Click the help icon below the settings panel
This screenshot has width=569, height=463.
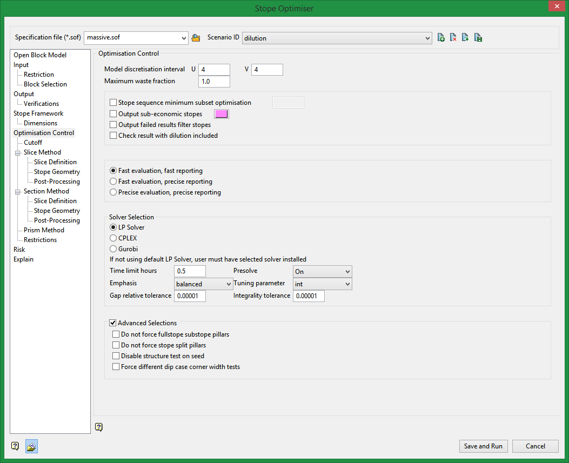(x=98, y=427)
